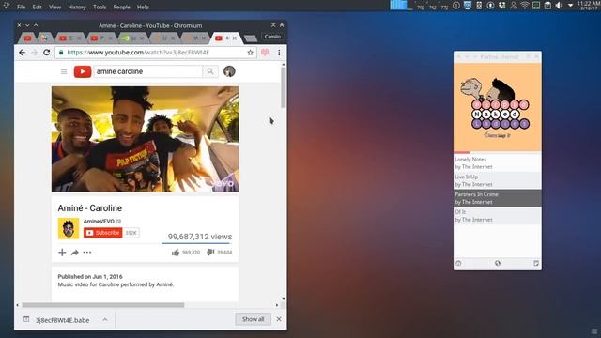This screenshot has width=601, height=338.
Task: Open the AmineVEVO channel link
Action: (x=99, y=222)
